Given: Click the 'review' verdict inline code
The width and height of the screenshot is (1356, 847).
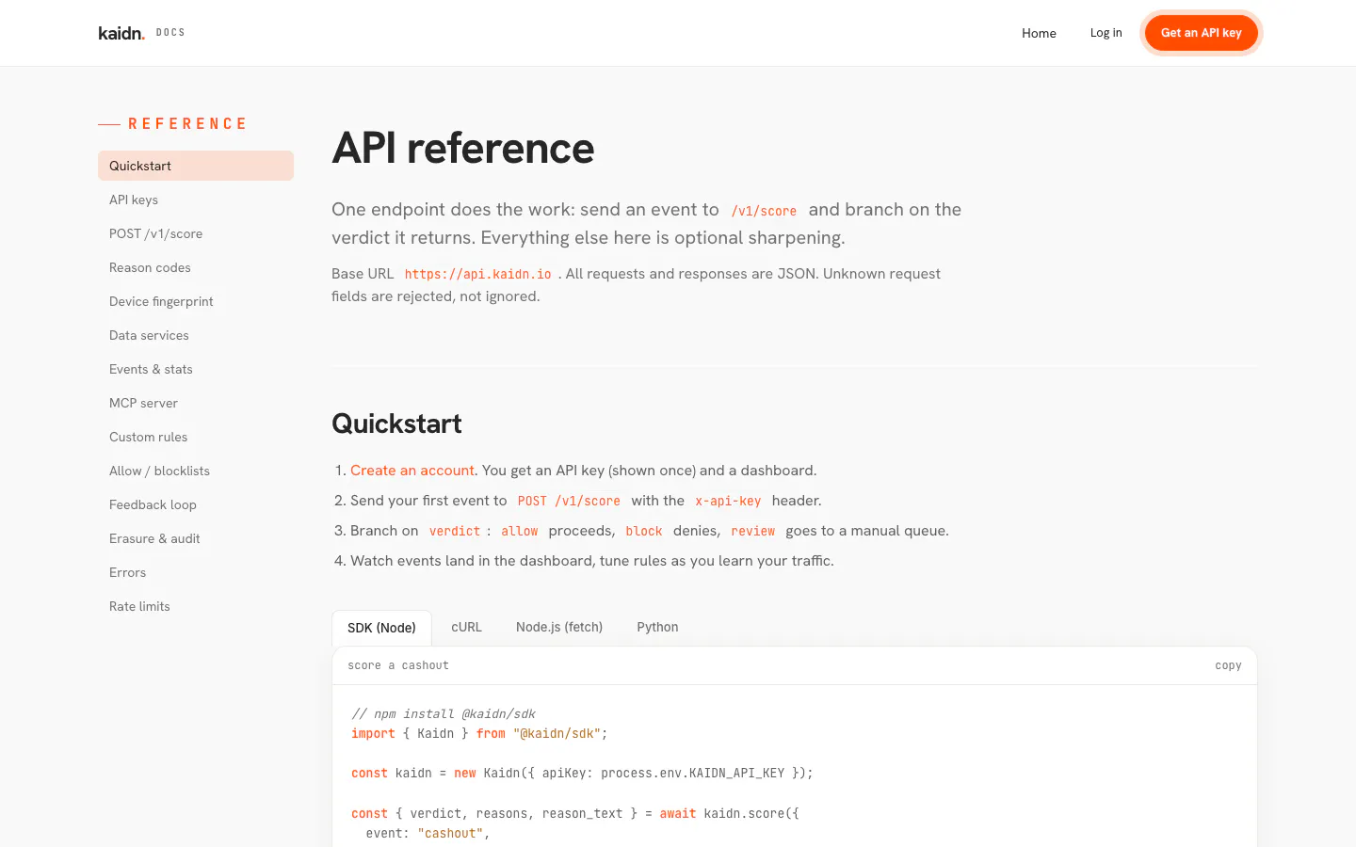Looking at the screenshot, I should (x=752, y=531).
